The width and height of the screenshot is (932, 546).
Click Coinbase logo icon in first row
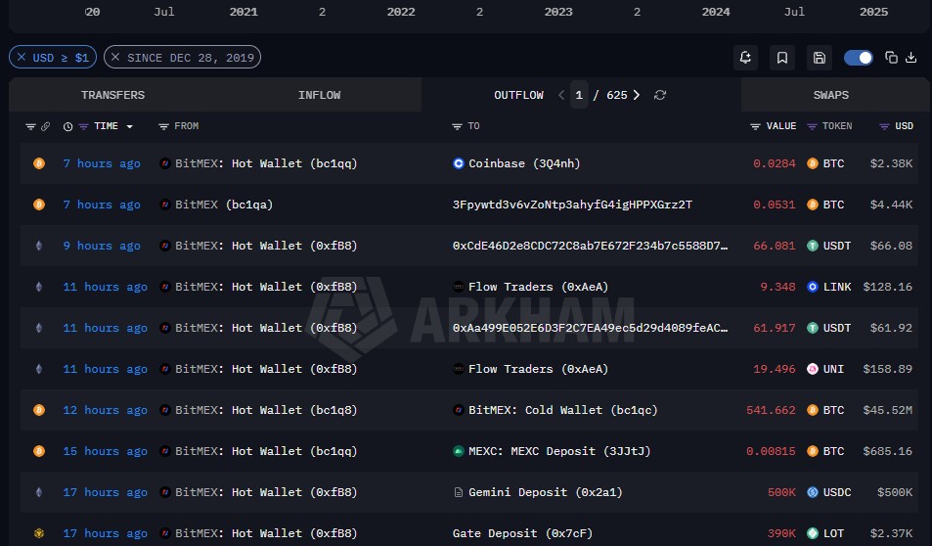[x=459, y=163]
